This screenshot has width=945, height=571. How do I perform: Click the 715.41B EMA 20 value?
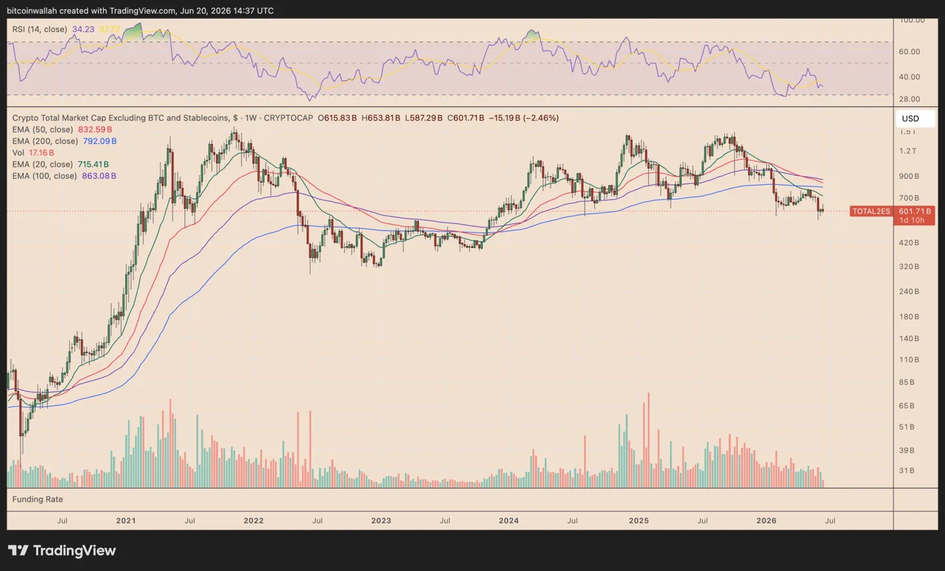coord(93,165)
